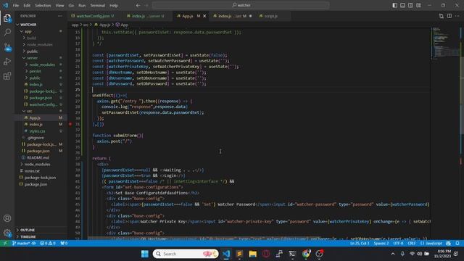Open the Extensions view

click(x=7, y=76)
